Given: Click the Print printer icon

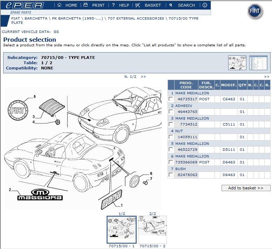Looking at the screenshot, I should pyautogui.click(x=86, y=5).
